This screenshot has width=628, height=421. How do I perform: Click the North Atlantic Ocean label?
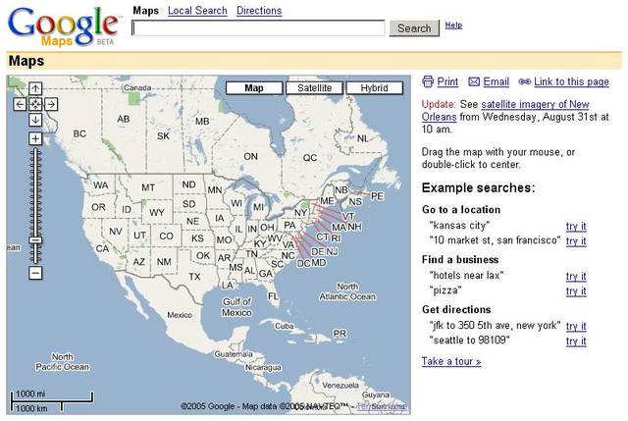[x=347, y=291]
